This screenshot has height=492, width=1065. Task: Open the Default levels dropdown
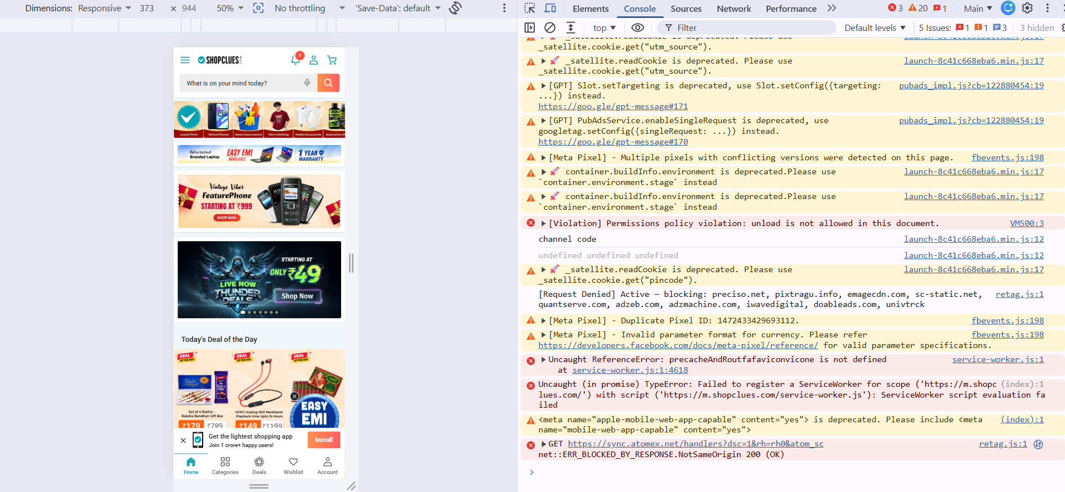click(875, 28)
